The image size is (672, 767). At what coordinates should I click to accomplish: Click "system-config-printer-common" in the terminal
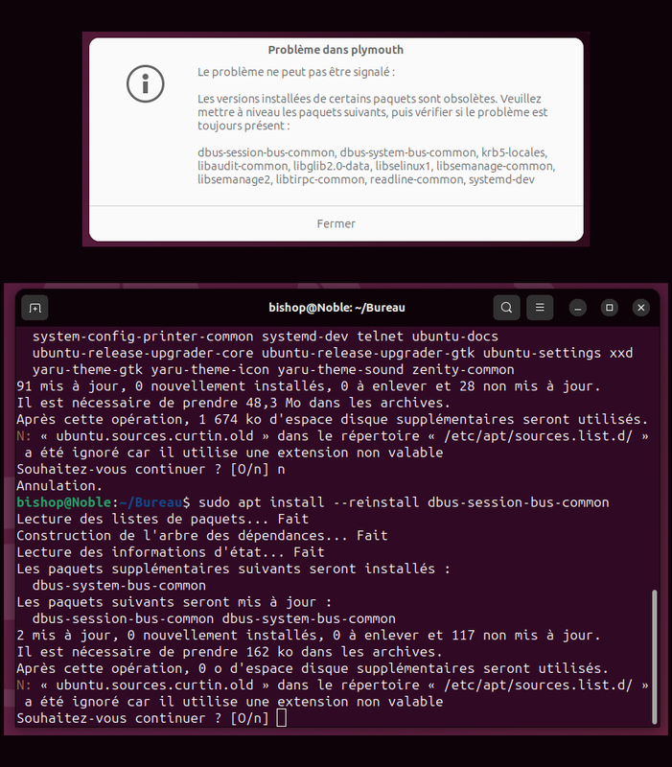click(x=143, y=337)
